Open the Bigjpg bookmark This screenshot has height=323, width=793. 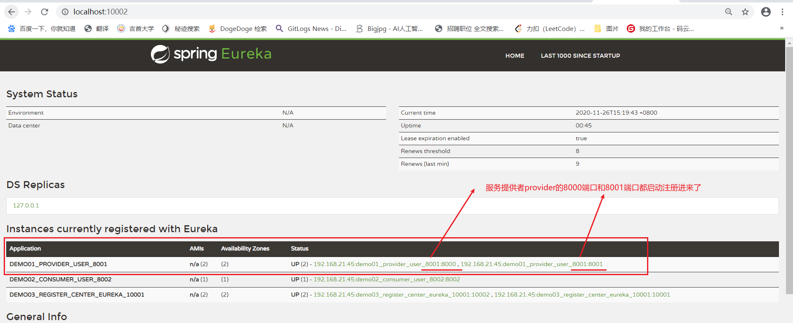pos(389,28)
